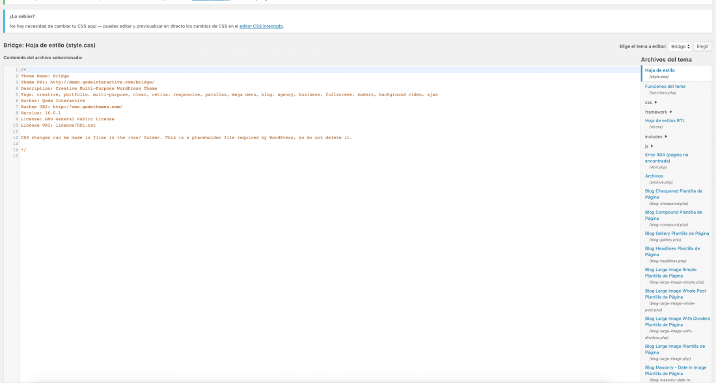This screenshot has height=383, width=716.
Task: Click code line 'Theme Name: Bridge'
Action: [x=45, y=76]
